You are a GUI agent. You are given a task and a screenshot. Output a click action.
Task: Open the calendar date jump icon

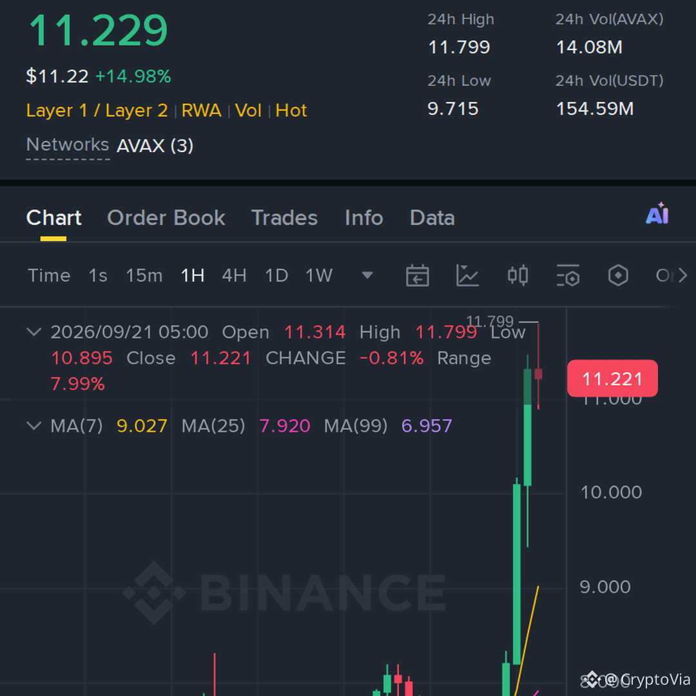[x=417, y=276]
